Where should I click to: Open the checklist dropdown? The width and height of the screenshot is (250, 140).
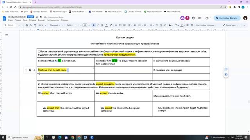tap(141, 25)
